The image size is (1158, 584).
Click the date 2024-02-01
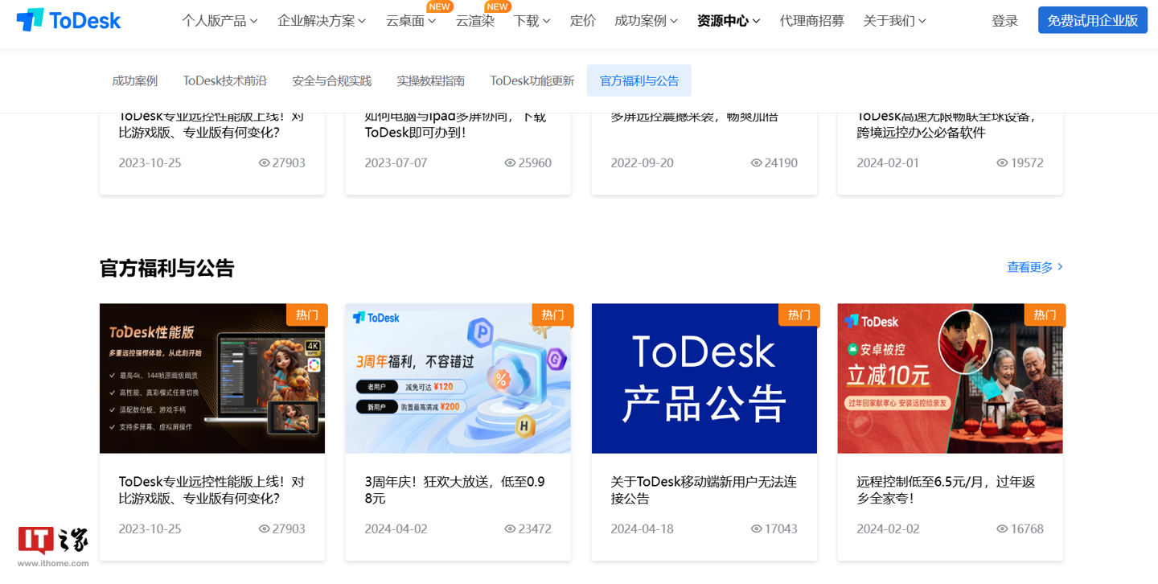point(888,162)
